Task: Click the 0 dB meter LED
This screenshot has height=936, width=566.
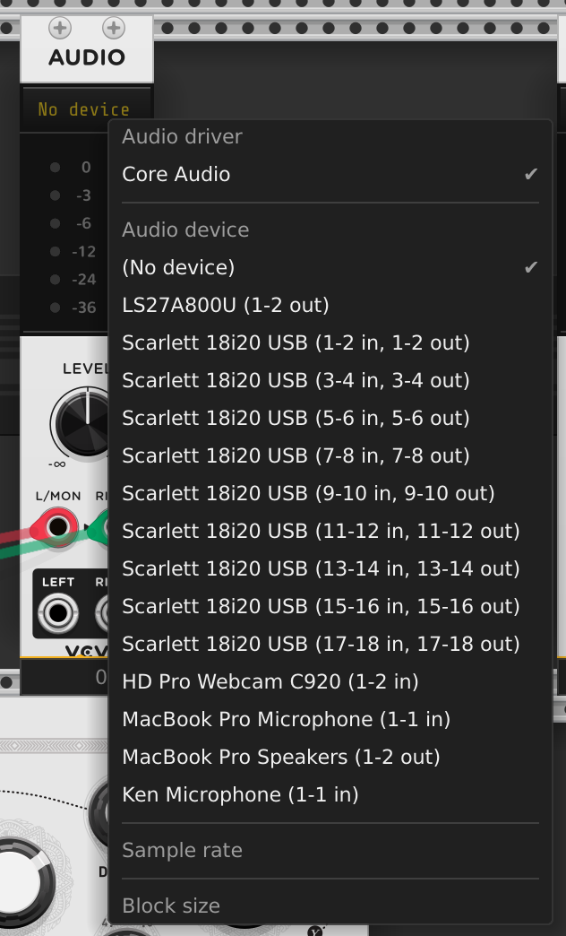Action: point(55,167)
